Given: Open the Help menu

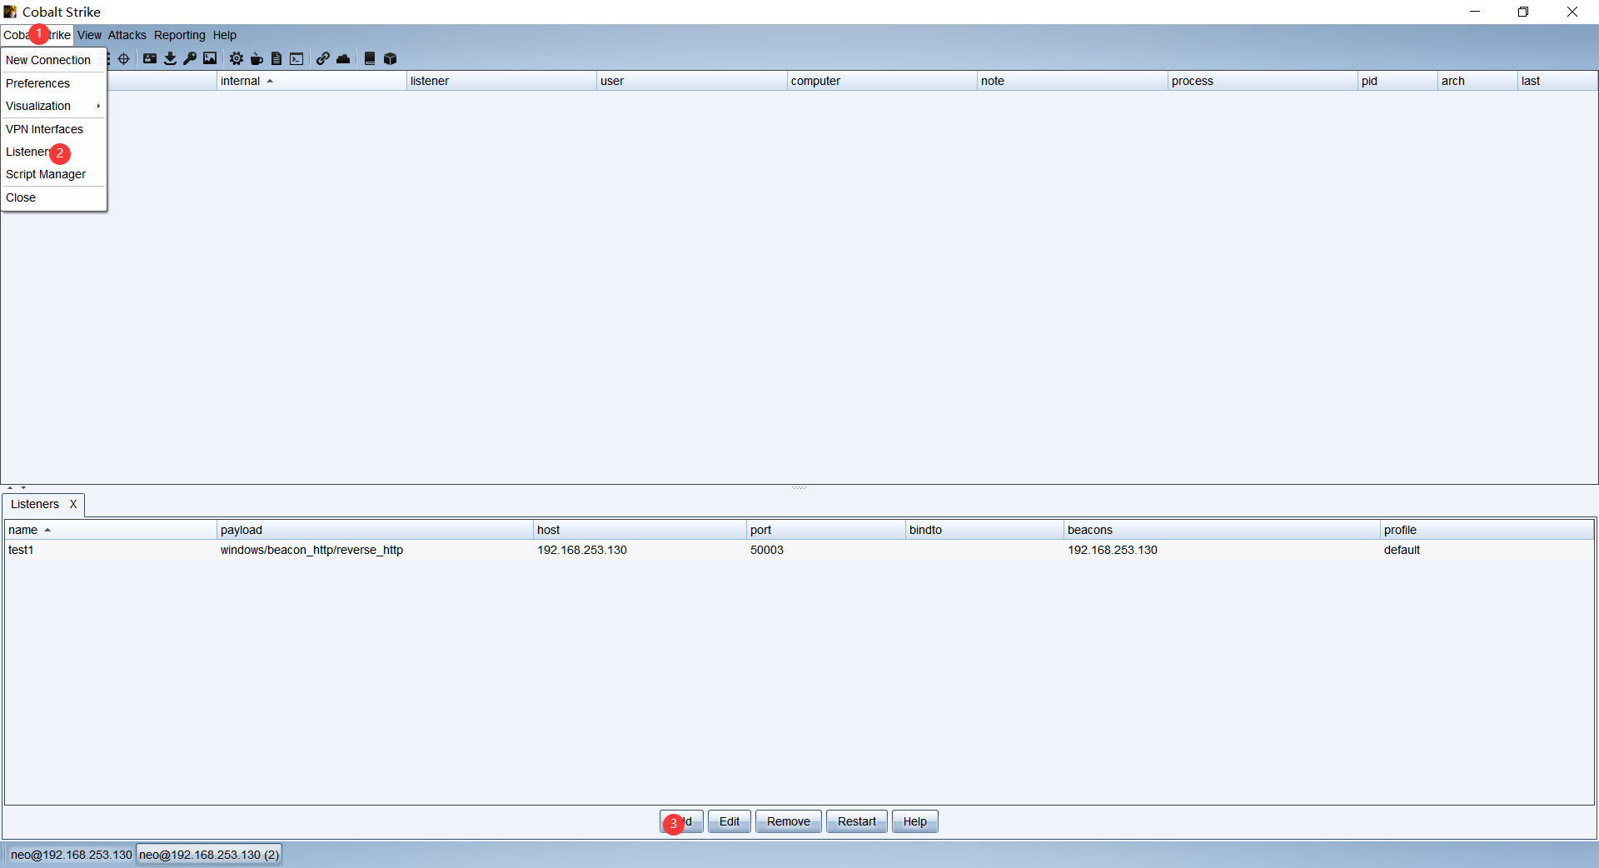Looking at the screenshot, I should (x=224, y=35).
